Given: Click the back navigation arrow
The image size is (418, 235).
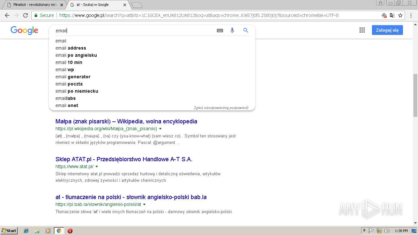Looking at the screenshot, I should pyautogui.click(x=7, y=15).
